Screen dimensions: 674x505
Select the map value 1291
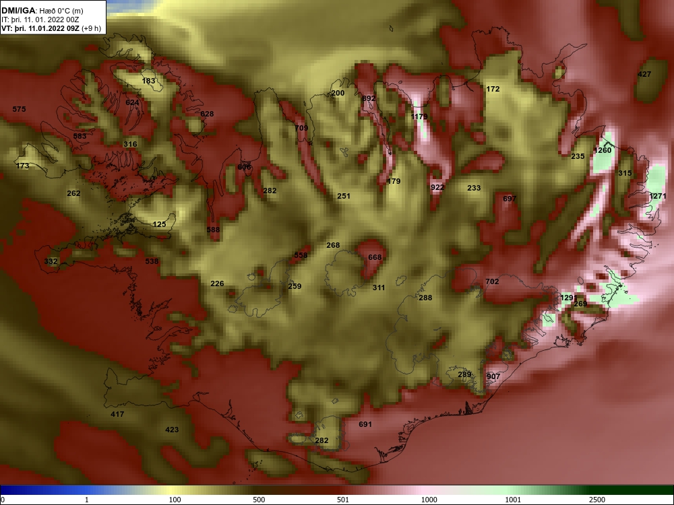coord(569,298)
